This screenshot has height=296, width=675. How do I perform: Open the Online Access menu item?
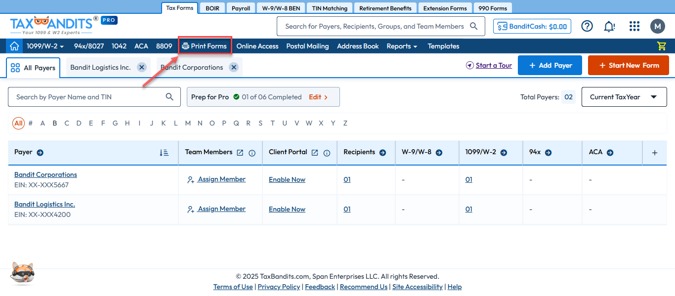pos(257,46)
